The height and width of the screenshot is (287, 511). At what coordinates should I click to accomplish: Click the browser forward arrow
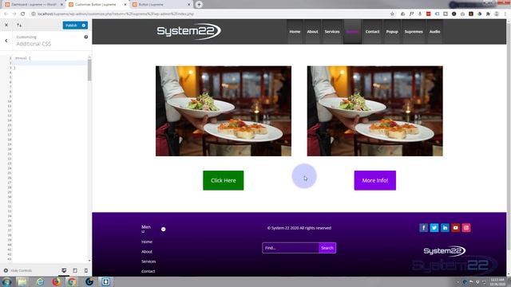(x=14, y=14)
